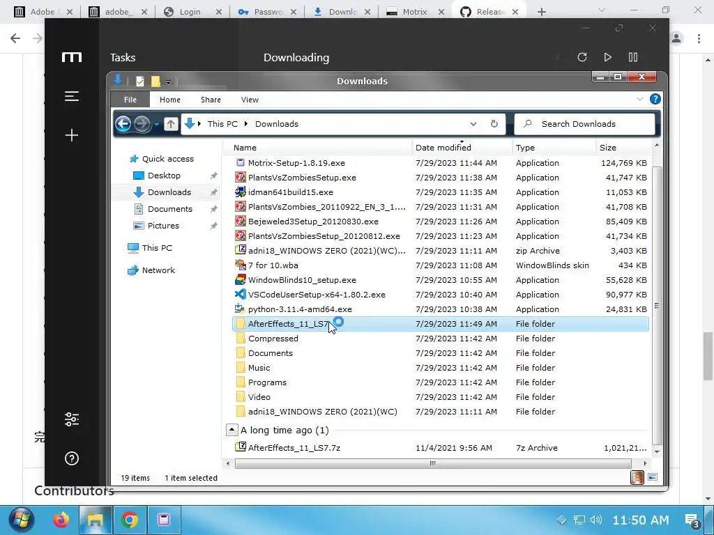The height and width of the screenshot is (535, 714).
Task: Click New folder quick access icon
Action: (155, 81)
